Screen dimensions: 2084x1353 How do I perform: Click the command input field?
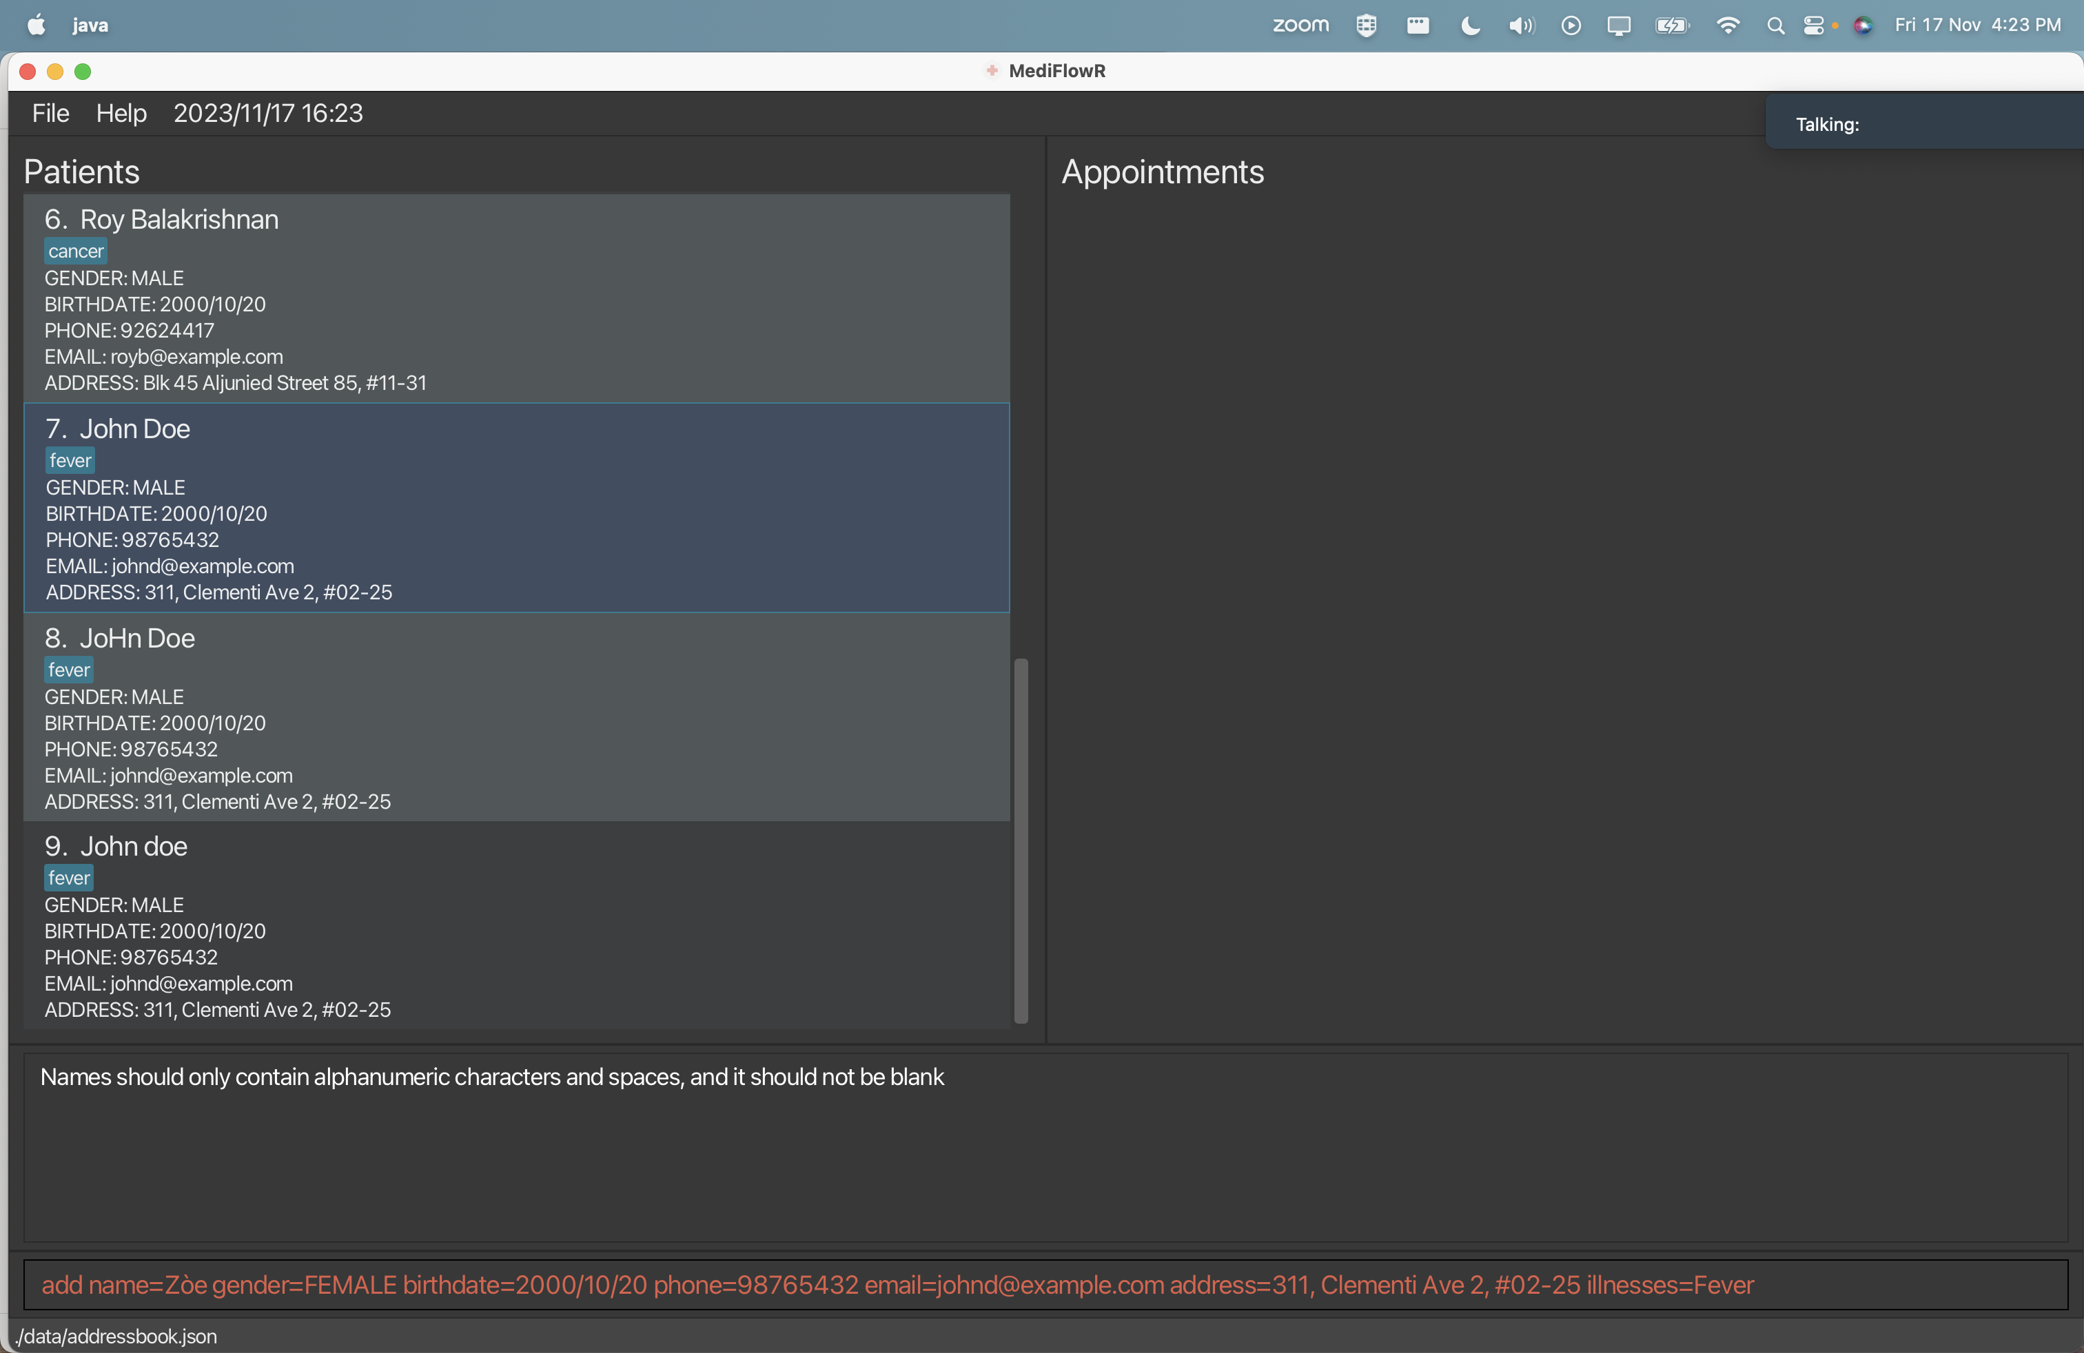click(x=1042, y=1285)
